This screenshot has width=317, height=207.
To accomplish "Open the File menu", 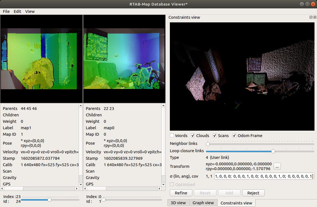I will (x=6, y=11).
